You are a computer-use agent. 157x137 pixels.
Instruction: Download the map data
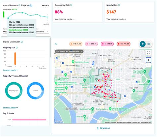103,128
